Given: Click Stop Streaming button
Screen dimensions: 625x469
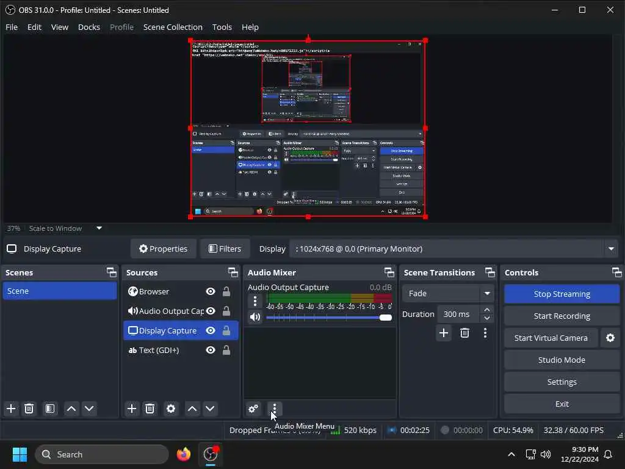Looking at the screenshot, I should (x=562, y=294).
